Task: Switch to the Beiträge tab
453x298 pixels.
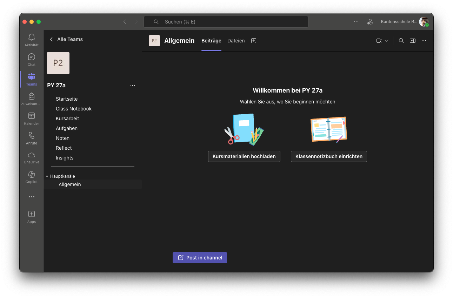Action: (x=211, y=41)
